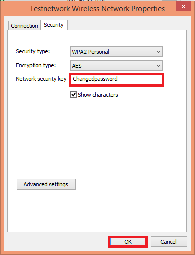Click the Security type label
195x255 pixels.
tap(33, 51)
